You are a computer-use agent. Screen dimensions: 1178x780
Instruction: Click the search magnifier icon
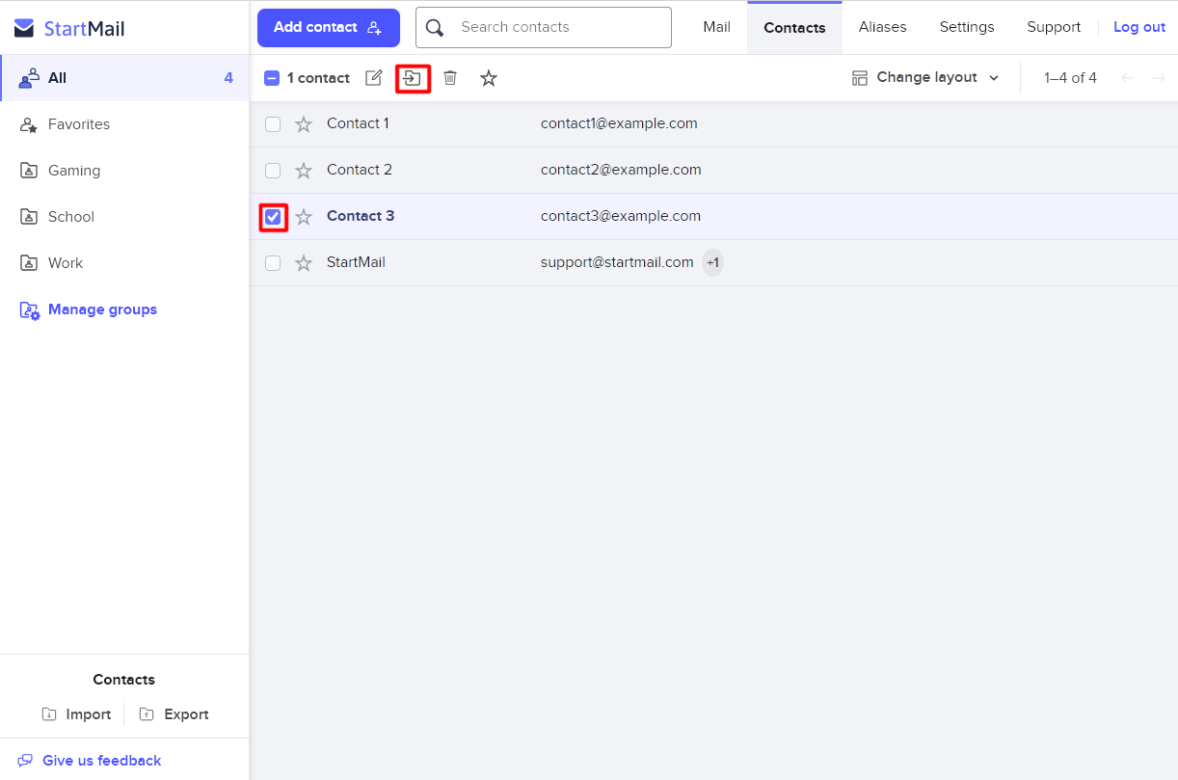pyautogui.click(x=435, y=28)
